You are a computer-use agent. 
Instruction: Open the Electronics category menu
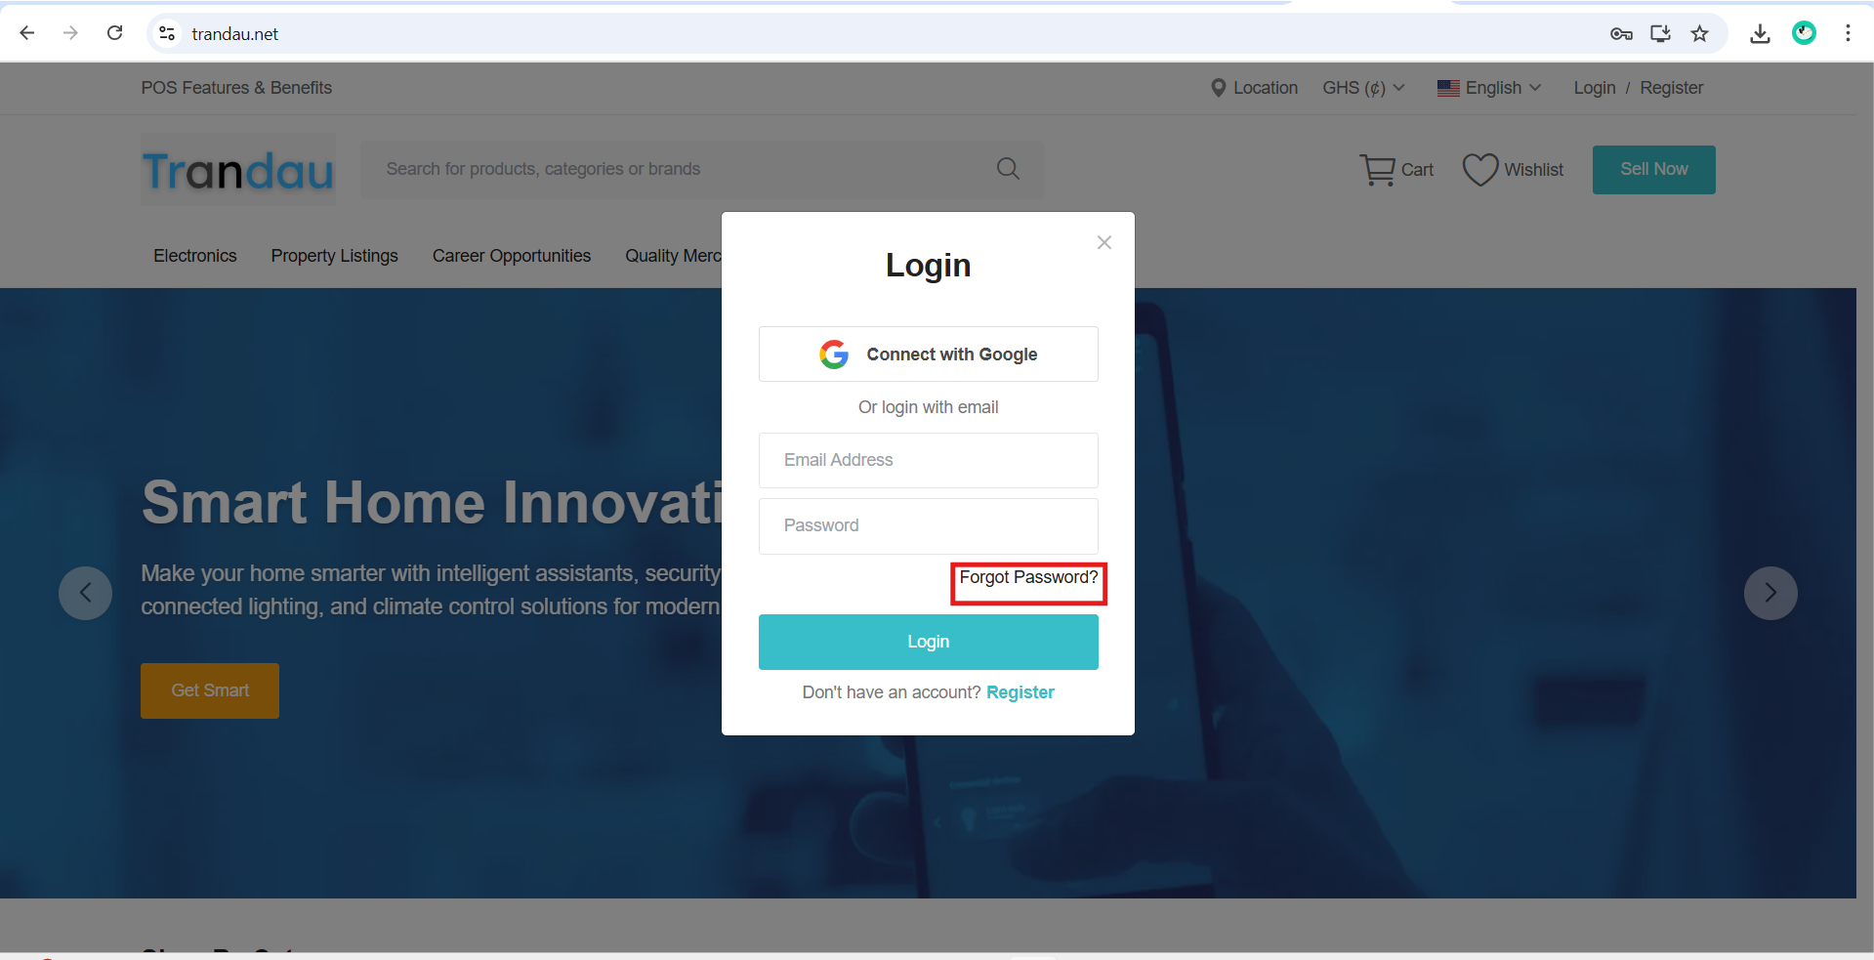click(195, 256)
